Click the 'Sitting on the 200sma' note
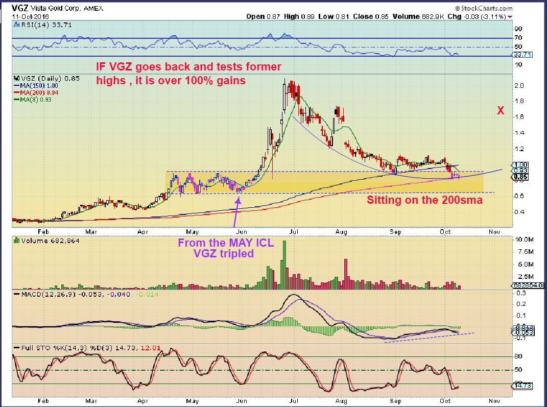547x407 pixels. (424, 200)
